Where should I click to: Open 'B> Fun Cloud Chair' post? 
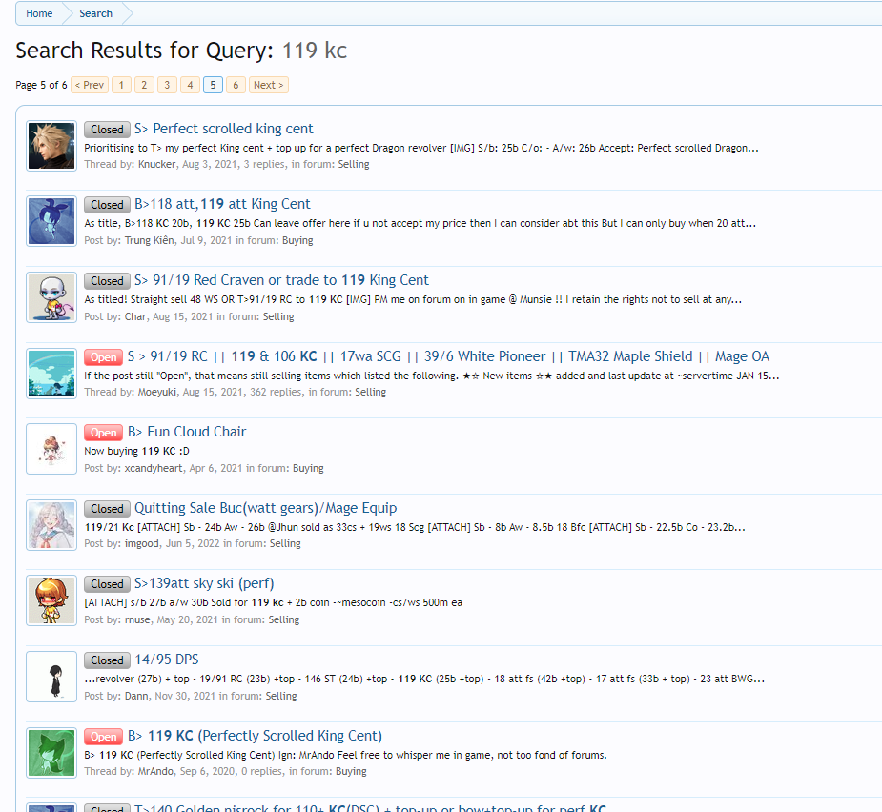(x=187, y=432)
